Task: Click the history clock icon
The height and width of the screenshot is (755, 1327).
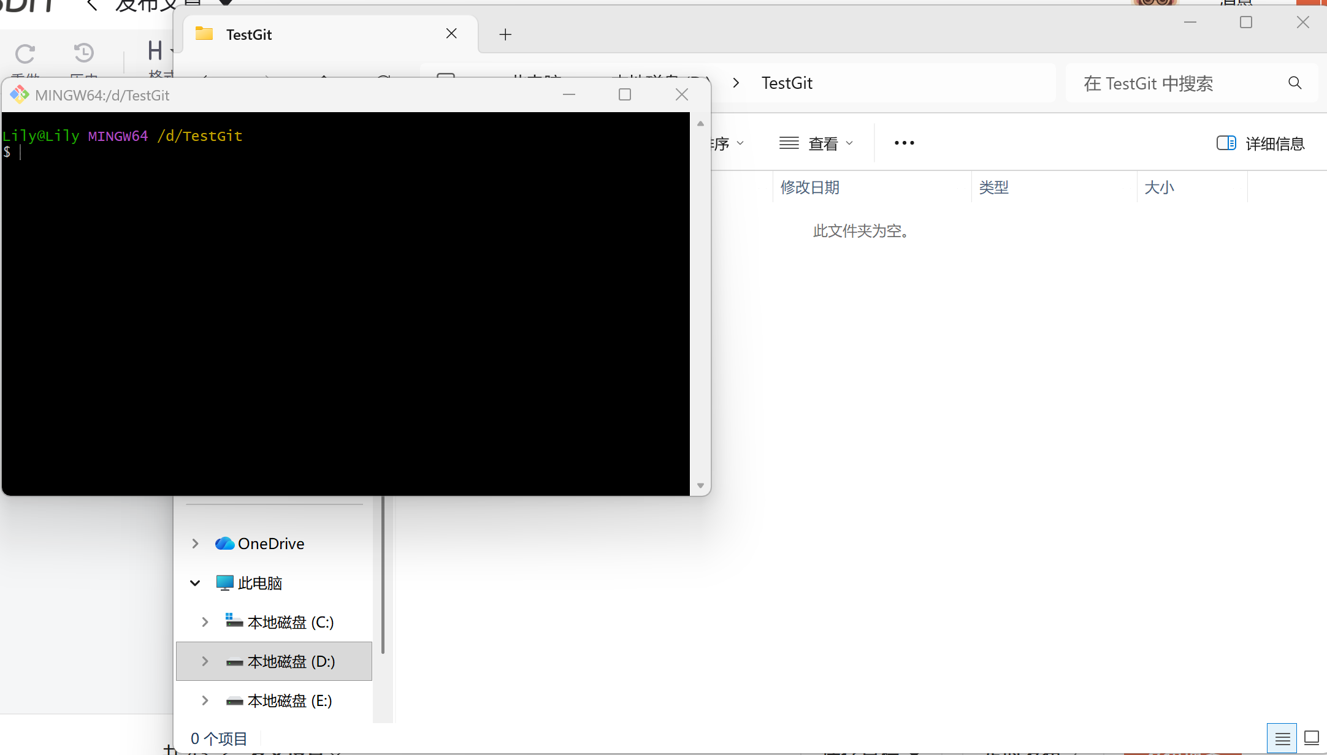Action: (x=83, y=53)
